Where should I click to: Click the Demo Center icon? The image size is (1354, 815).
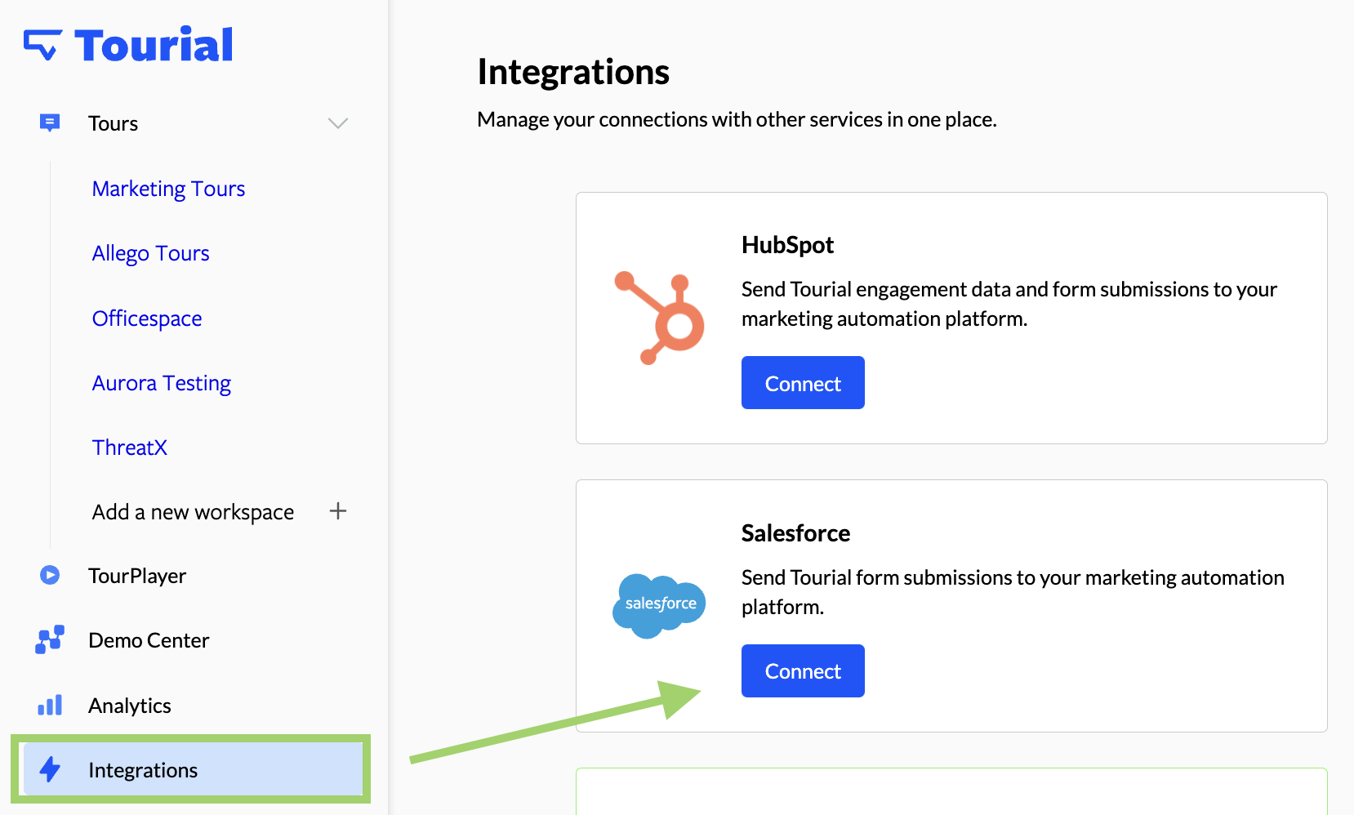(50, 640)
